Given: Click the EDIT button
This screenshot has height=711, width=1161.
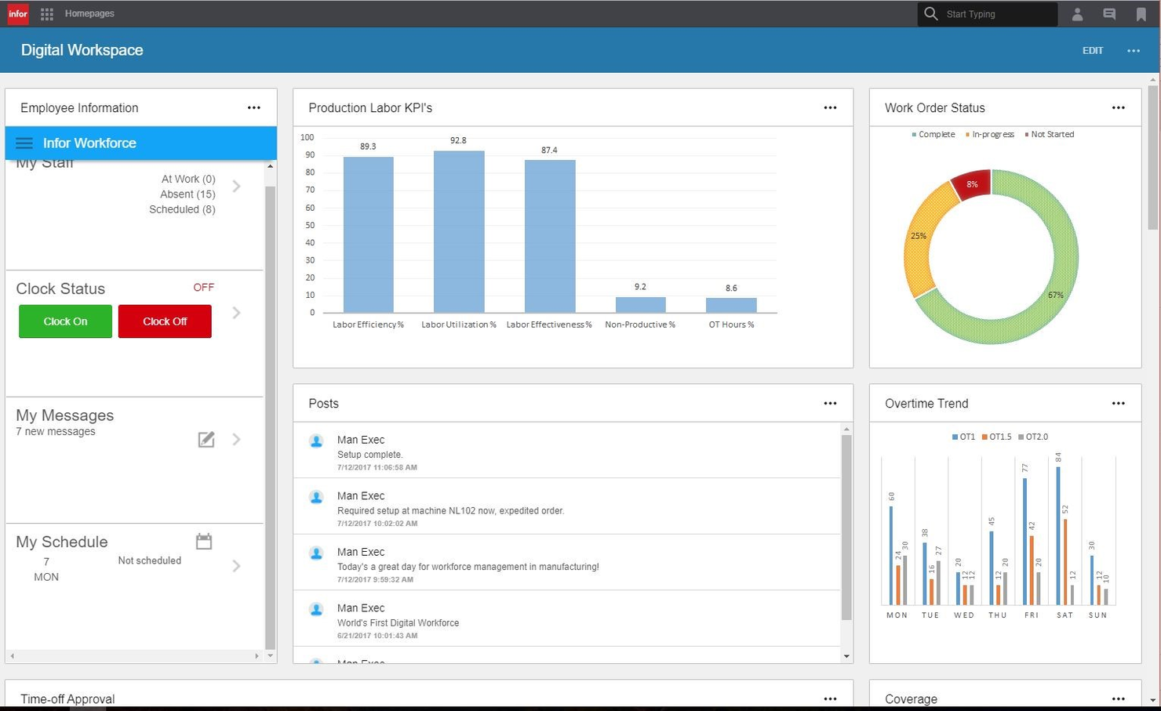Looking at the screenshot, I should tap(1092, 49).
